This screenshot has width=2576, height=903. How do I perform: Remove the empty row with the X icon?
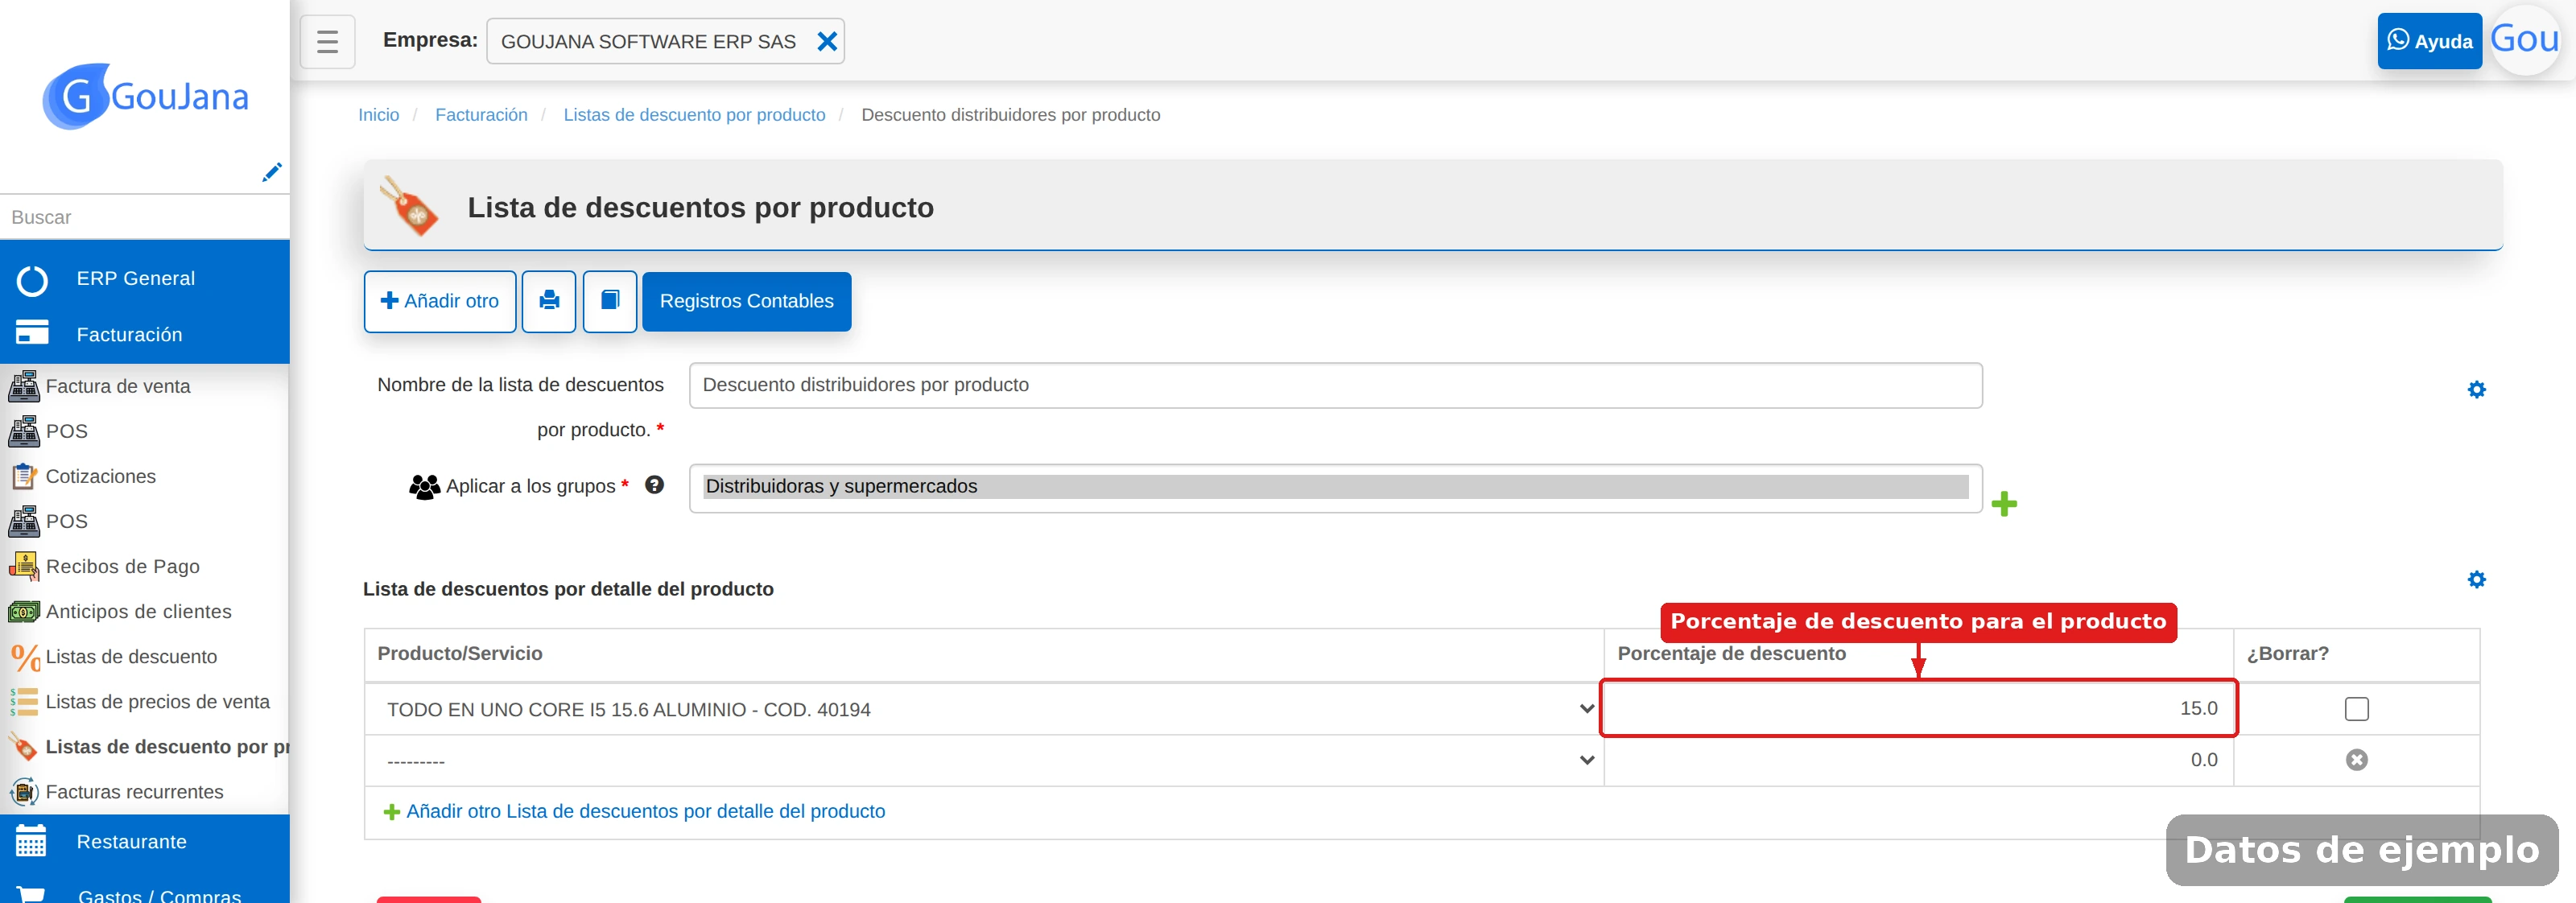[x=2356, y=760]
